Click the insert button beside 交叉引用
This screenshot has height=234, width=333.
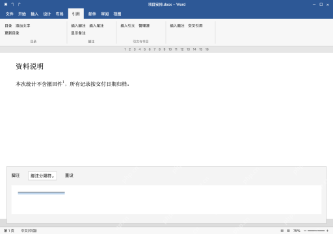(x=177, y=25)
